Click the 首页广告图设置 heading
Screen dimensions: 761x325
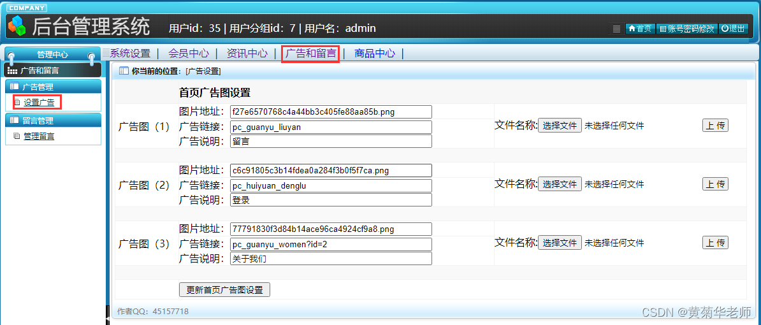215,92
